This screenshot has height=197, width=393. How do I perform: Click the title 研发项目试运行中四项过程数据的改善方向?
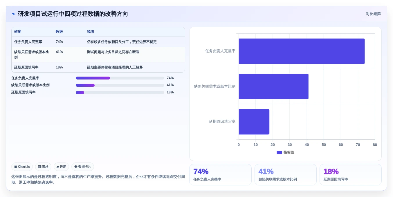[x=73, y=14]
